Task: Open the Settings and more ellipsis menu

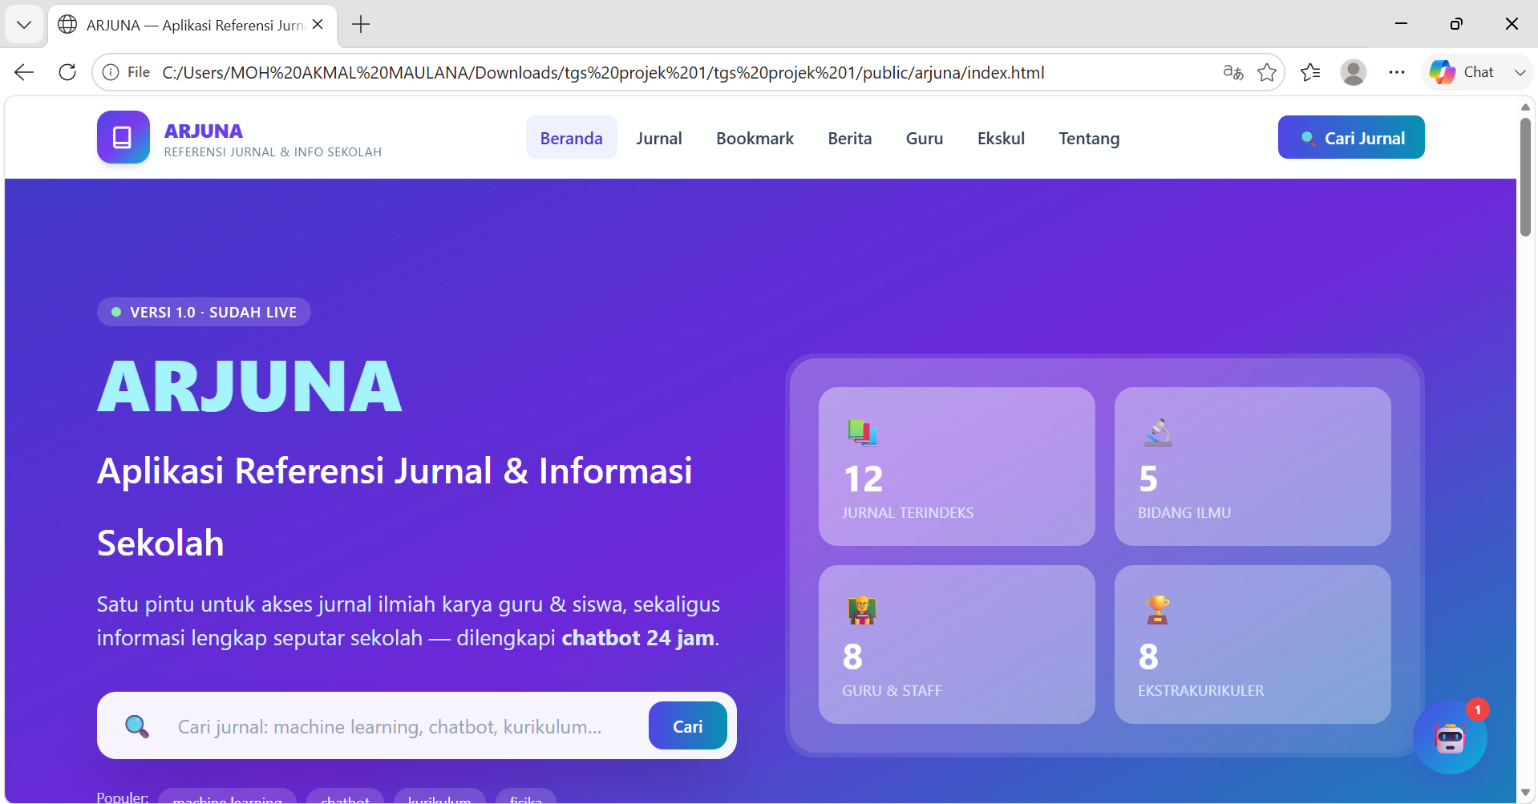Action: (1397, 72)
